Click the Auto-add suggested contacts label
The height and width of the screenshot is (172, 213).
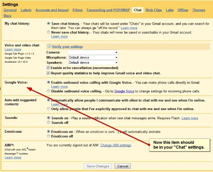point(21,102)
